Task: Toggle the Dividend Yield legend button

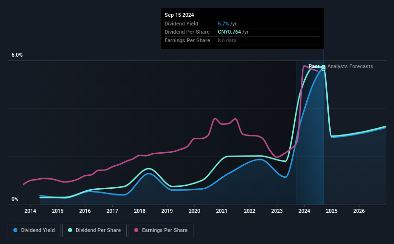Action: pos(34,231)
